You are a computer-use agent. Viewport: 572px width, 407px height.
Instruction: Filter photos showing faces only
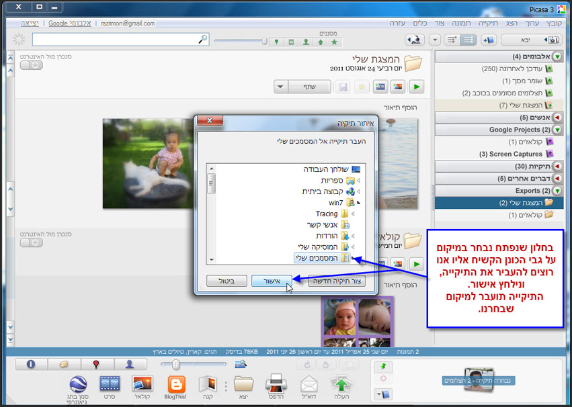(306, 42)
